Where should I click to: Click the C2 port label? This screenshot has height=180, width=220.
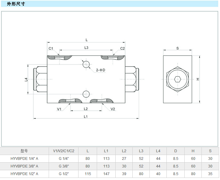click(122, 49)
